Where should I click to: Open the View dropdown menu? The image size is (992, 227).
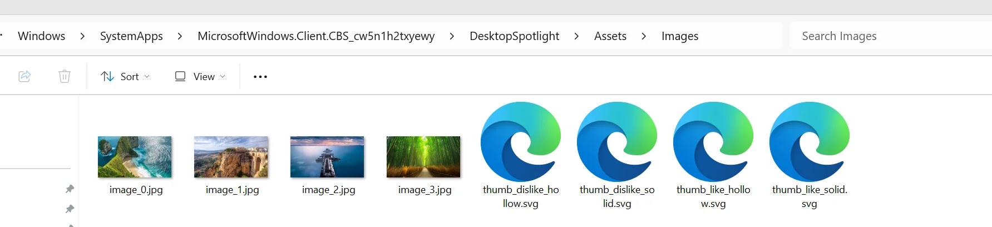tap(200, 77)
